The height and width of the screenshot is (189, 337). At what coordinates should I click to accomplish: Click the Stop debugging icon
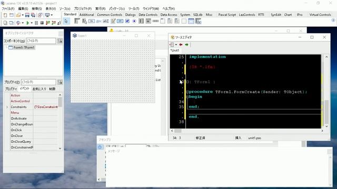click(42, 23)
